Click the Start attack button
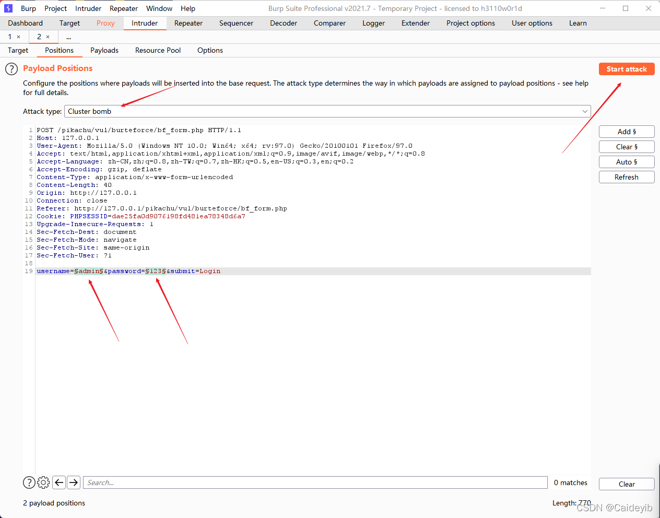 tap(627, 69)
